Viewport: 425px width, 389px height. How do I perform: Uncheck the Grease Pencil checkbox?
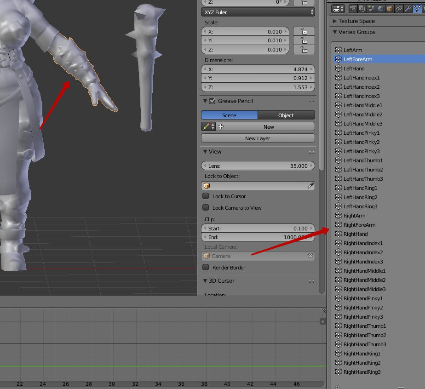point(212,101)
